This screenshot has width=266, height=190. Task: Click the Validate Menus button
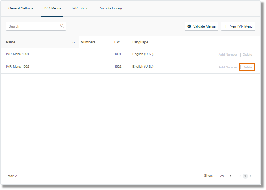coord(201,26)
